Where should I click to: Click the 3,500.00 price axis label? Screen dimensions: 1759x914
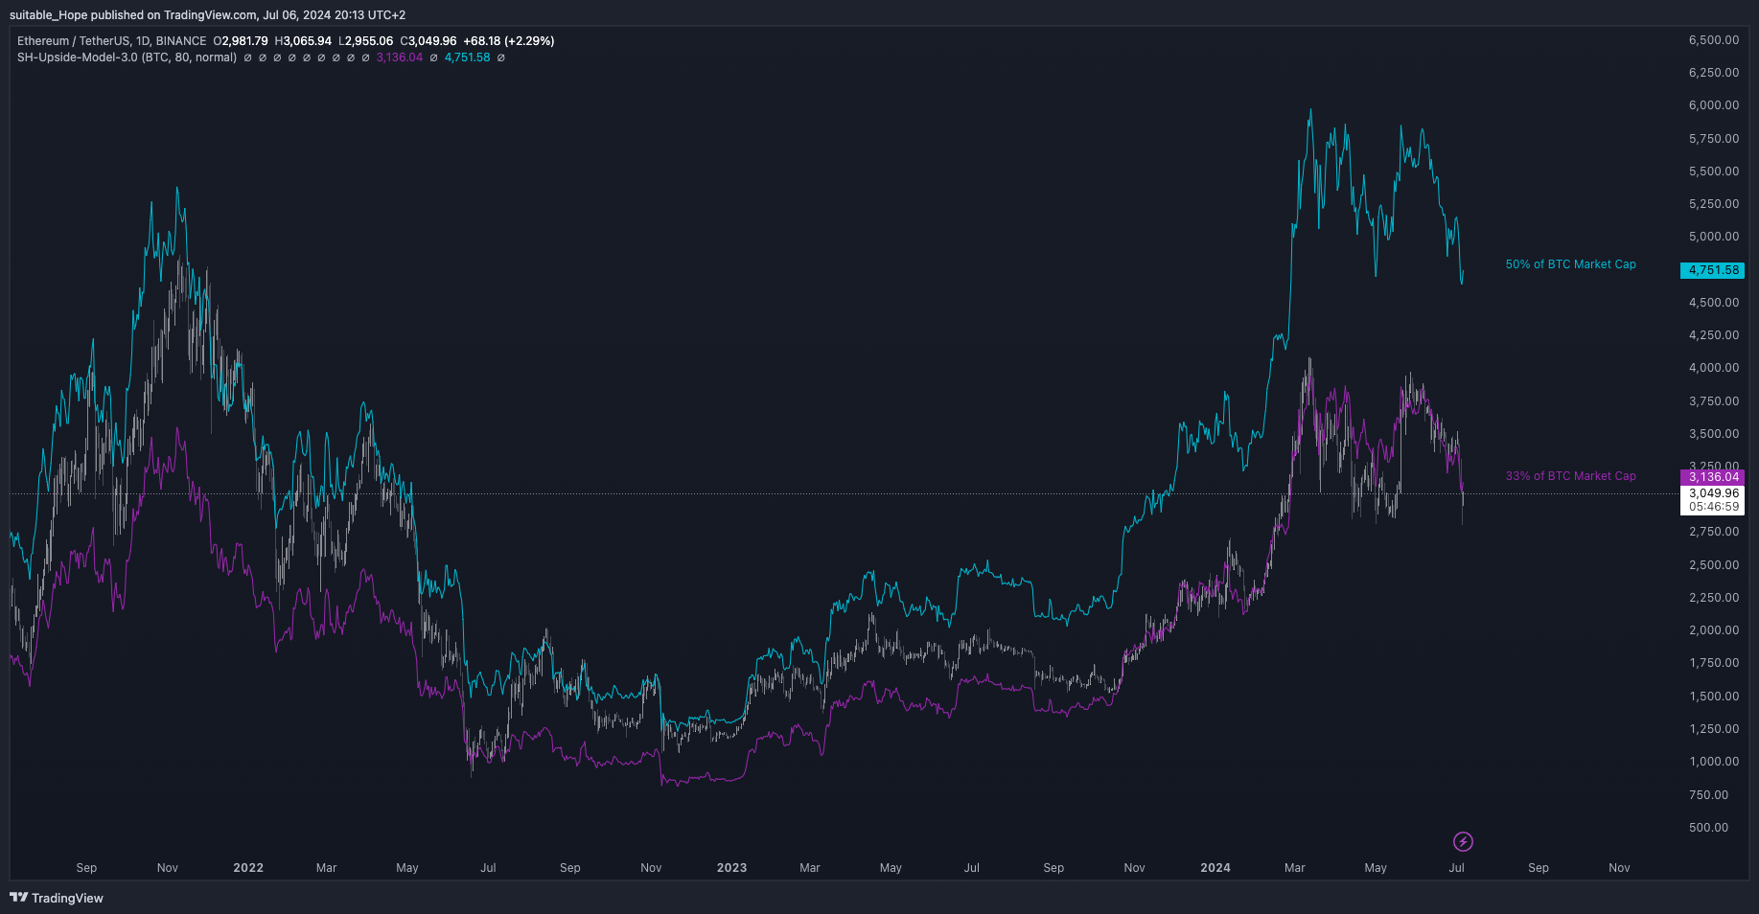point(1714,434)
